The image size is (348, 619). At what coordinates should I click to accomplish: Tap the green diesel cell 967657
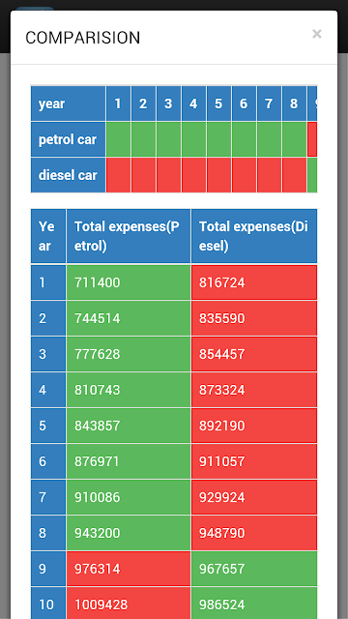[x=254, y=569]
